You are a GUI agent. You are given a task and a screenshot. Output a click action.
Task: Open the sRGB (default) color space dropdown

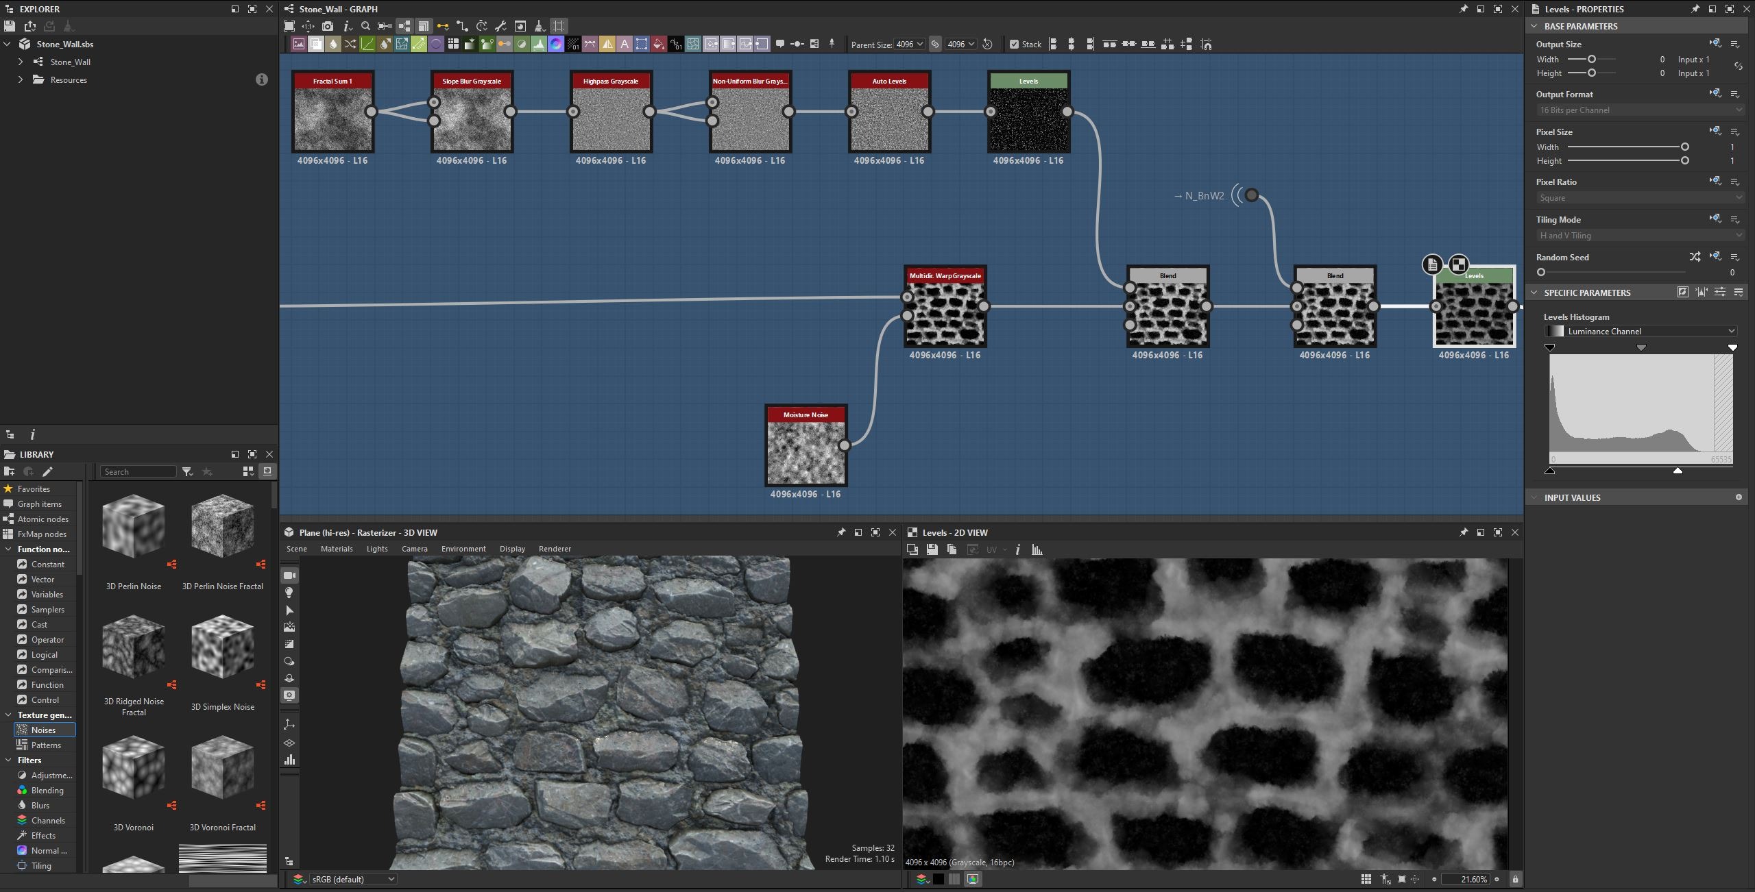coord(352,879)
